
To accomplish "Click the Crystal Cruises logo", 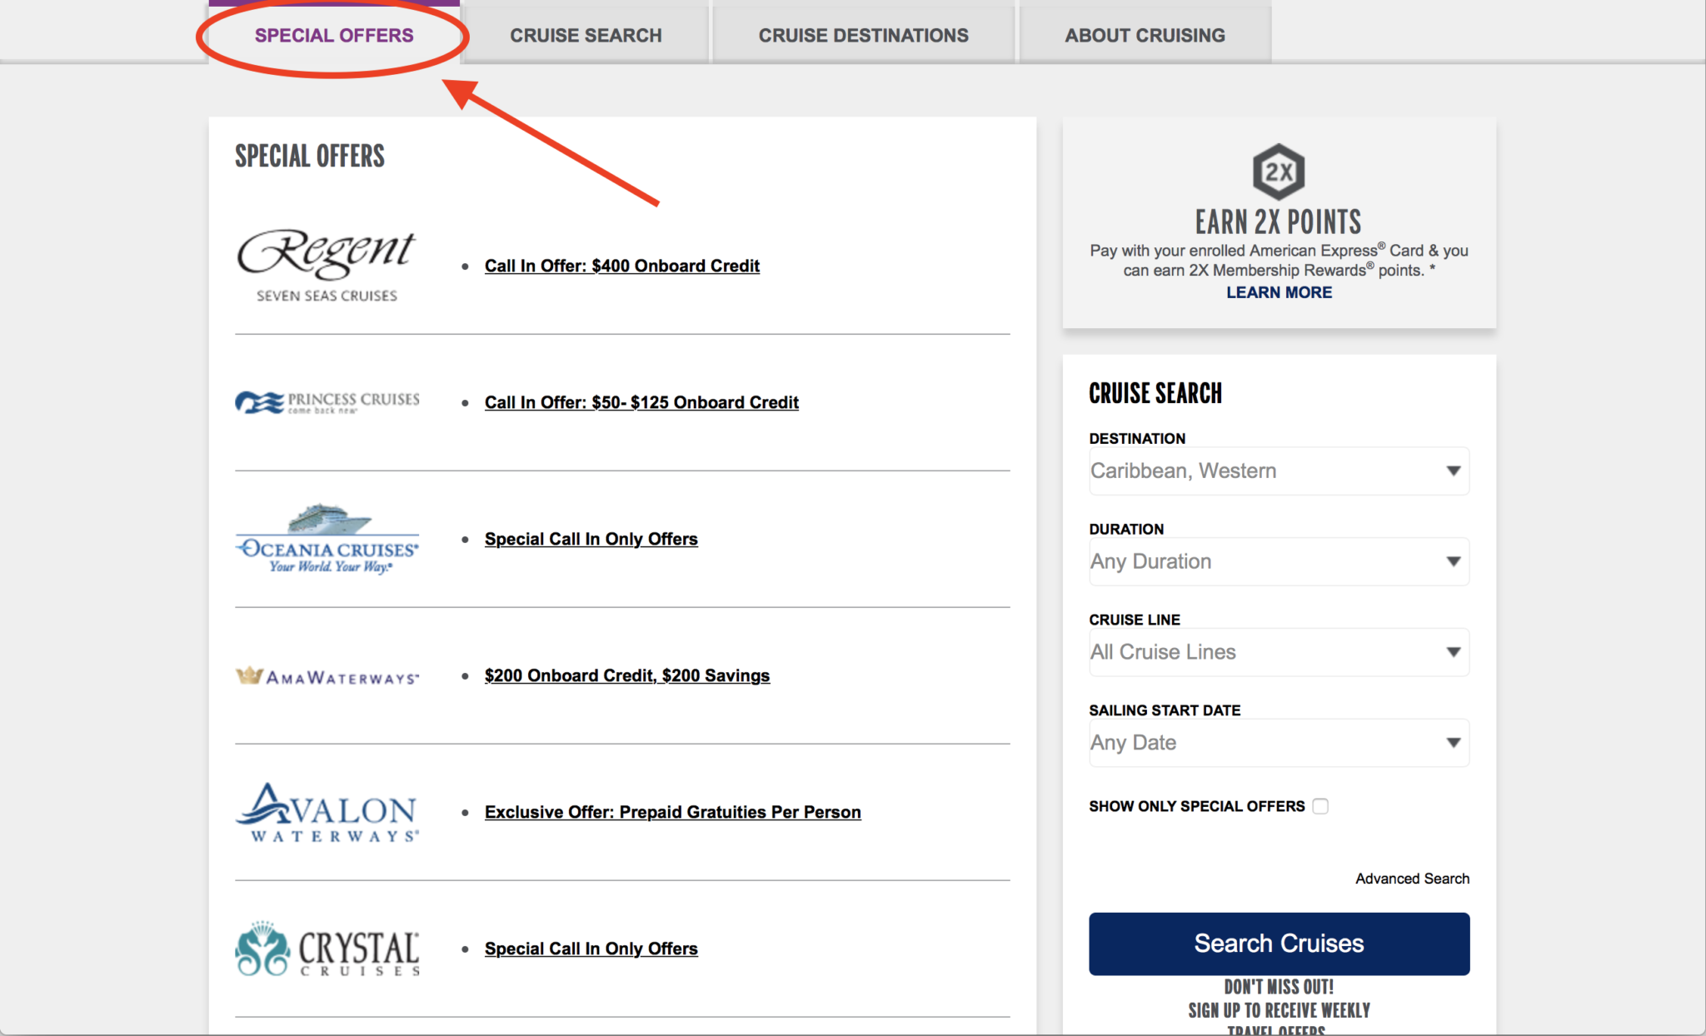I will pos(327,949).
